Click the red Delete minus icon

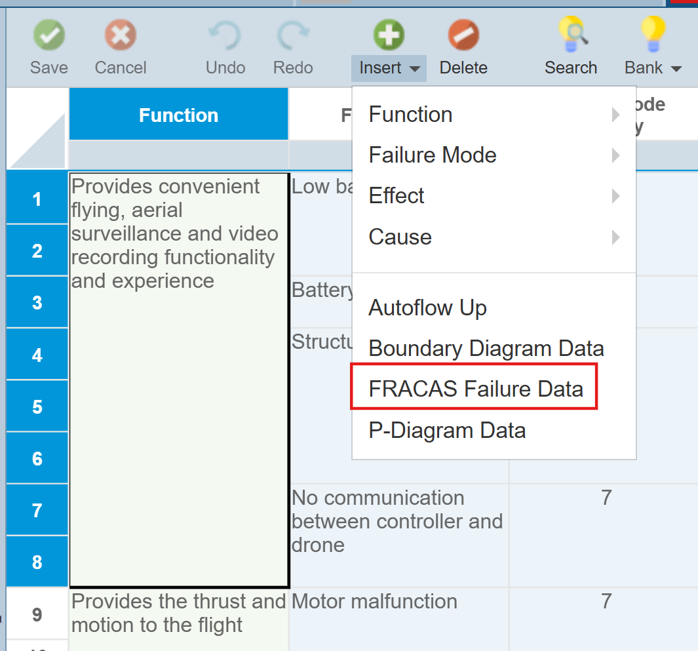point(463,35)
